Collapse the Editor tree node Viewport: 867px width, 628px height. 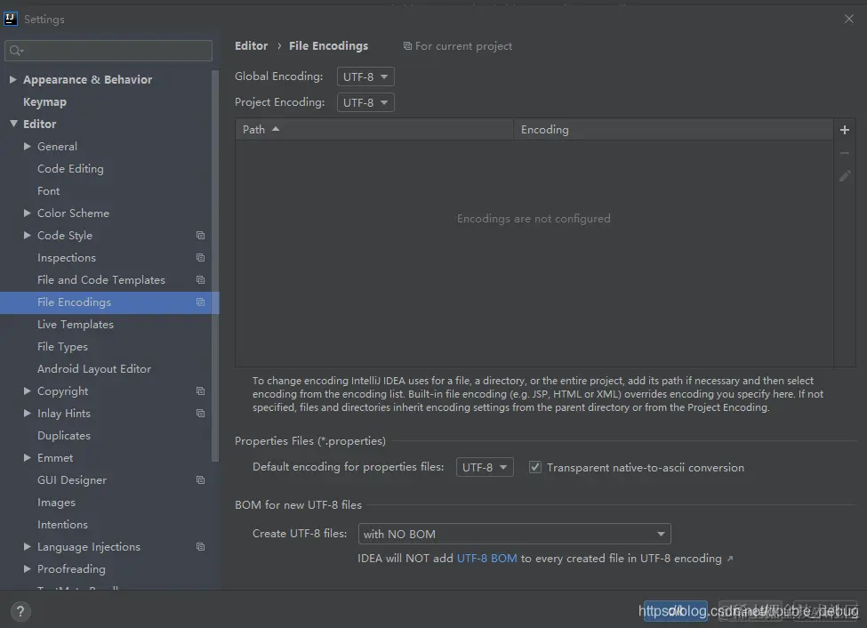point(13,124)
